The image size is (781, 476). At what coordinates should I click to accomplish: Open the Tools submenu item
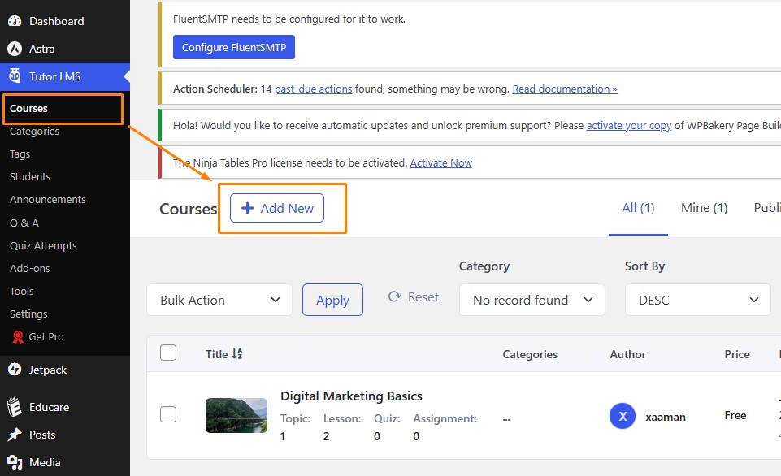(22, 292)
